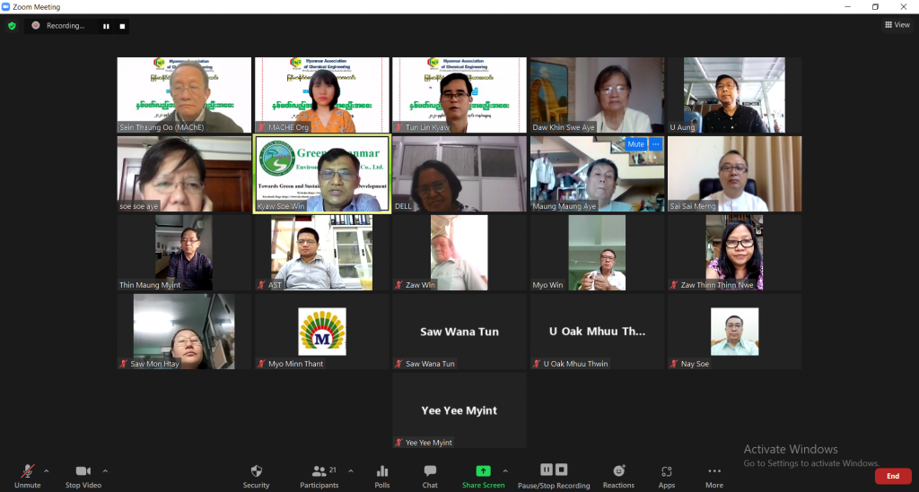919x492 pixels.
Task: Select Saw Mon Htay video tile
Action: (x=184, y=332)
